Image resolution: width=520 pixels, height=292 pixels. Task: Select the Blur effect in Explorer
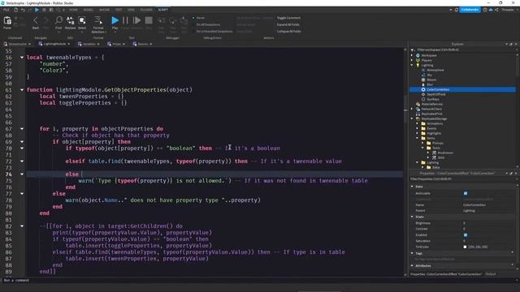pyautogui.click(x=430, y=84)
